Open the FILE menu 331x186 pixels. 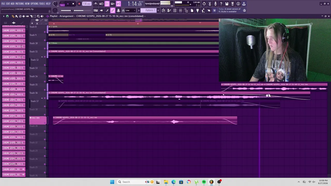click(3, 4)
